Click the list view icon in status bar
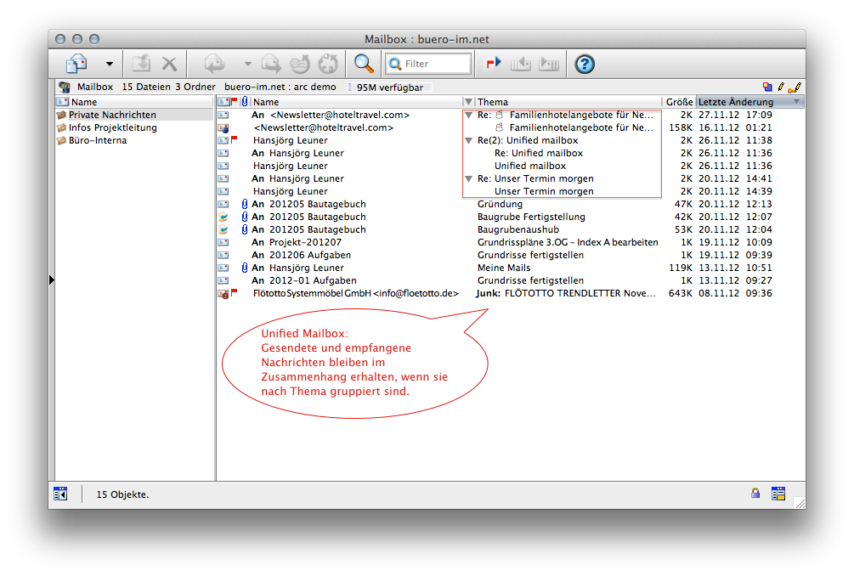Image resolution: width=854 pixels, height=576 pixels. [x=778, y=494]
